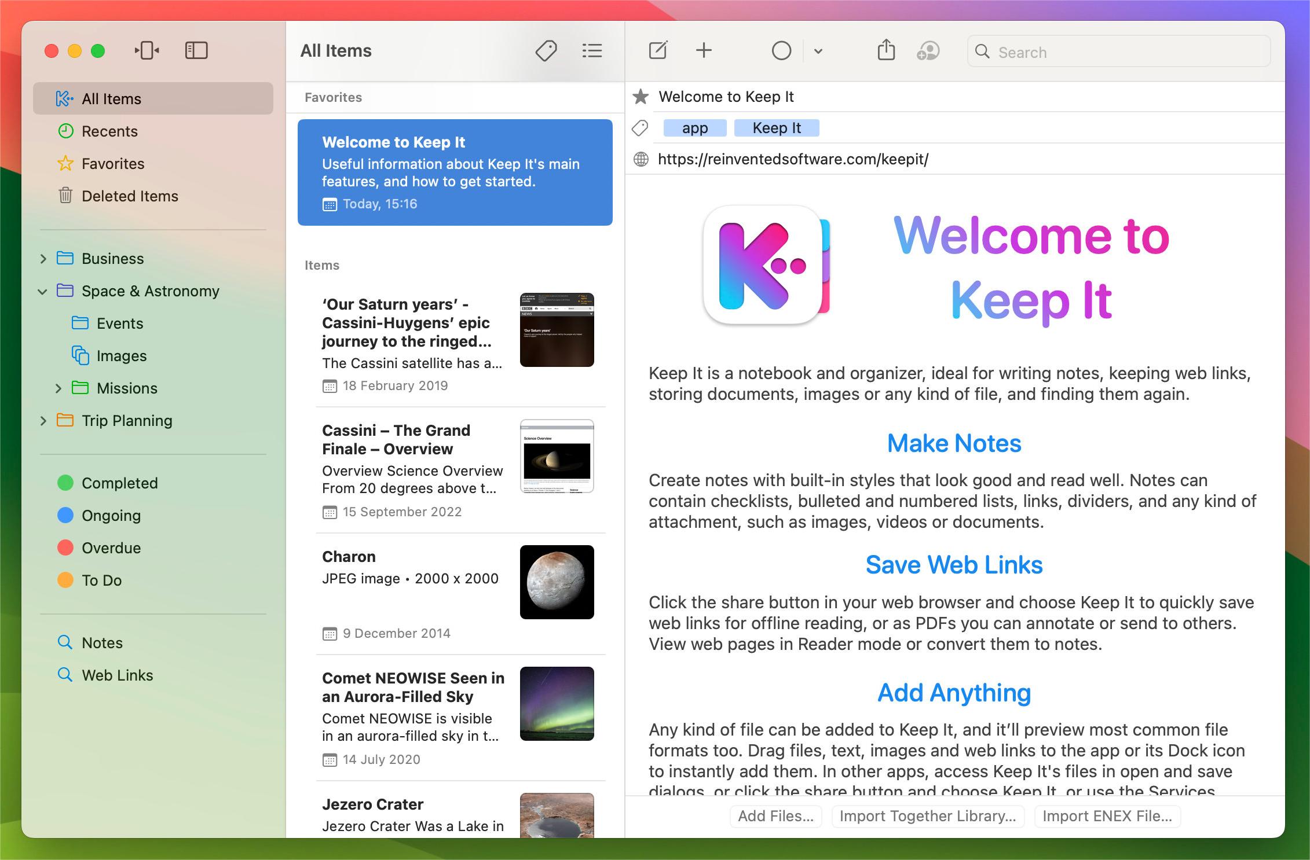The width and height of the screenshot is (1310, 860).
Task: Select the Welcome to Keep It favorite item
Action: [x=455, y=172]
